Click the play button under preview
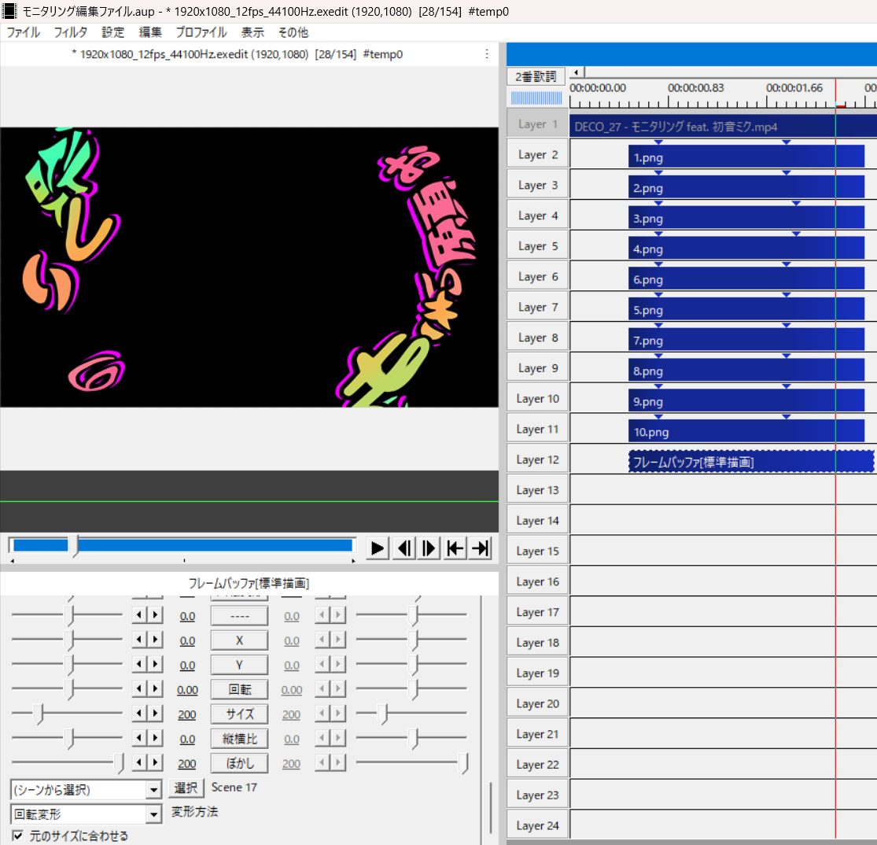877x845 pixels. (378, 548)
